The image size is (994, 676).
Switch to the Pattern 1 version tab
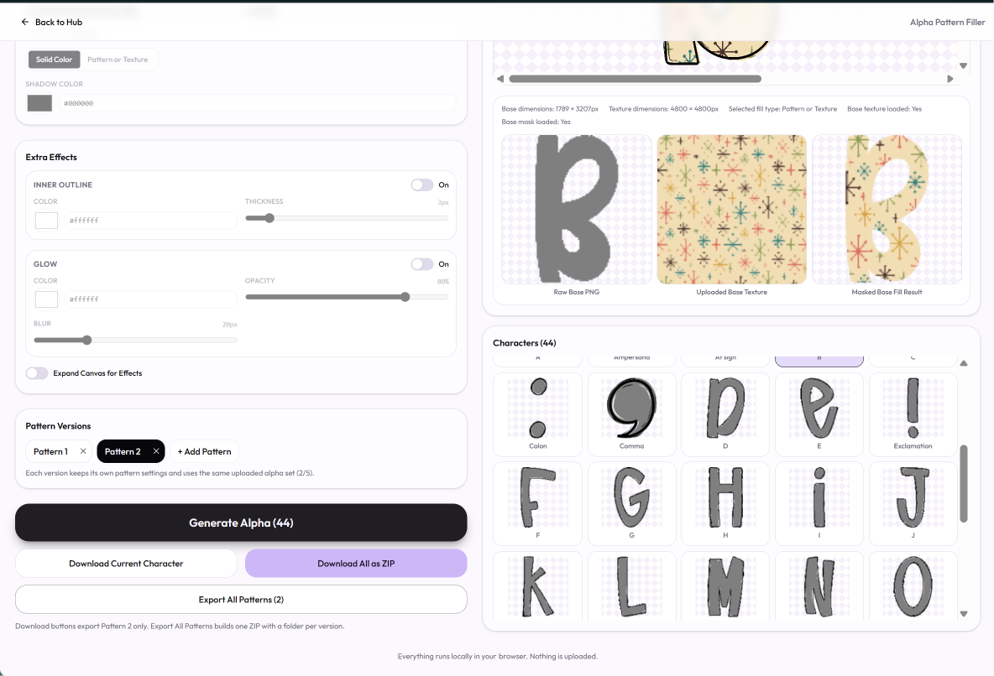(x=50, y=451)
